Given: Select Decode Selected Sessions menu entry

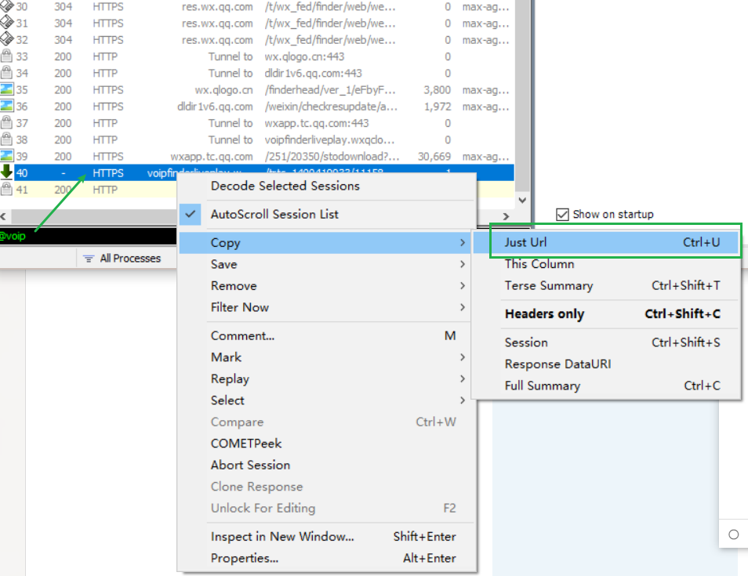Looking at the screenshot, I should [x=285, y=187].
